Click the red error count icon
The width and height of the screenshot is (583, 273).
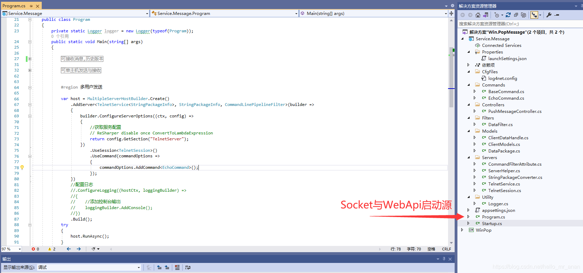tap(33, 249)
